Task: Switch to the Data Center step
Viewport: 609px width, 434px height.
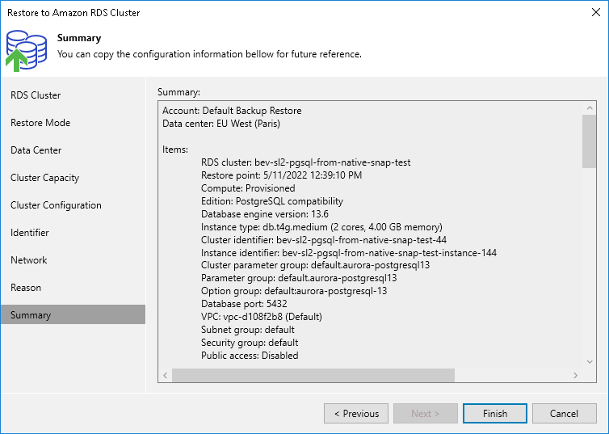Action: click(x=36, y=150)
